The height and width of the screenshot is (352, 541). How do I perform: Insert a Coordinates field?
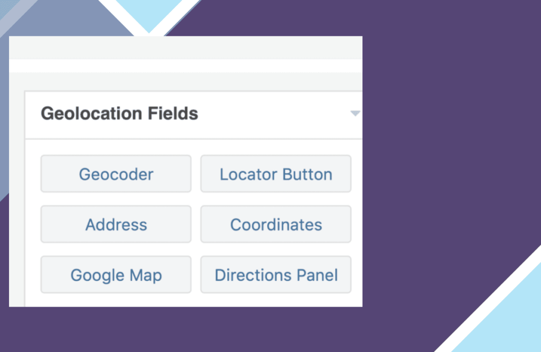(276, 225)
